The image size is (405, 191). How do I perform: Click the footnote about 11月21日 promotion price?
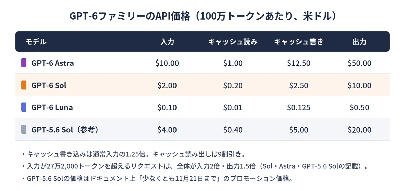[x=156, y=179]
